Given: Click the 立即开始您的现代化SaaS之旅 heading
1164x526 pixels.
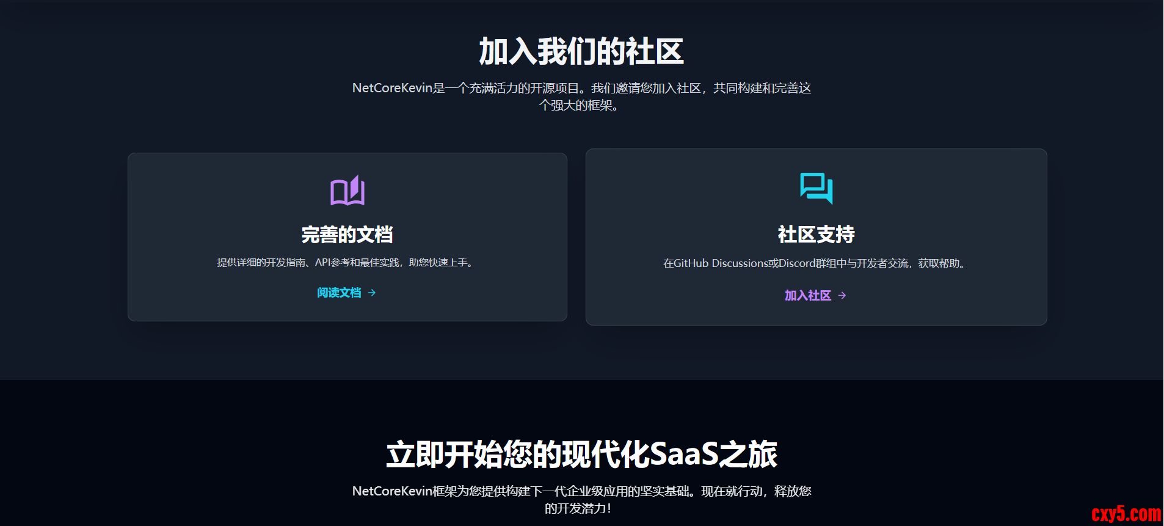Looking at the screenshot, I should [582, 455].
